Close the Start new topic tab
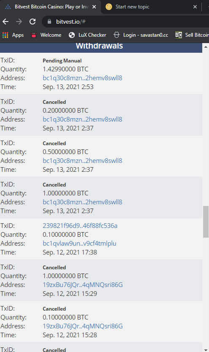Screen dimensions: 209x352 (x=195, y=7)
